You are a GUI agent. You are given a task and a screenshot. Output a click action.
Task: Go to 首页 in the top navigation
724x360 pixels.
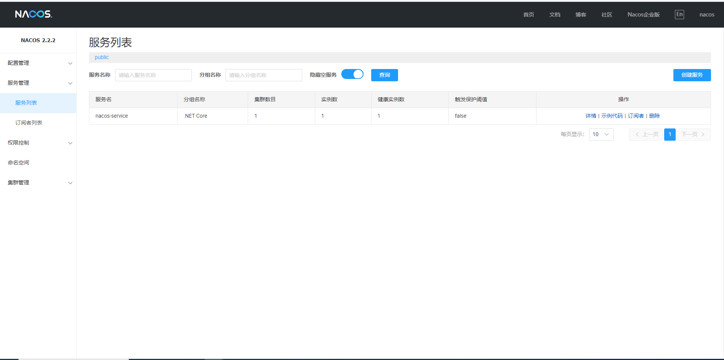(528, 15)
